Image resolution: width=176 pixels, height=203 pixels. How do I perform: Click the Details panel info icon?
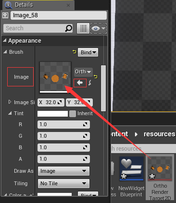pos(9,5)
